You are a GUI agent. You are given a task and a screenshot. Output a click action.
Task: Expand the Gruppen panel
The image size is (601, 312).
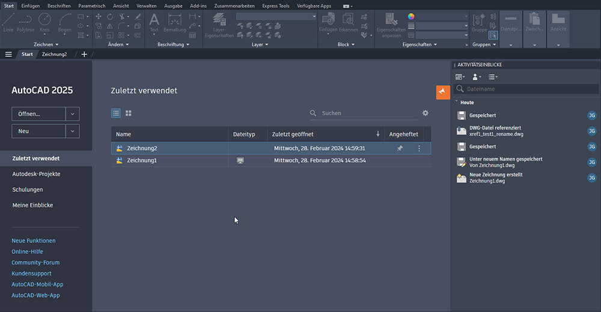click(x=484, y=44)
